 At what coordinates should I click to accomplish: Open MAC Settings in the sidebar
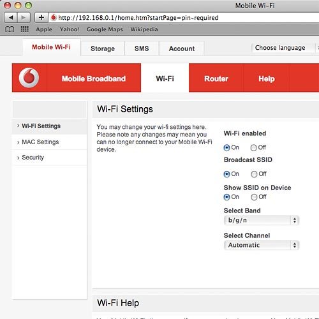tap(50, 142)
